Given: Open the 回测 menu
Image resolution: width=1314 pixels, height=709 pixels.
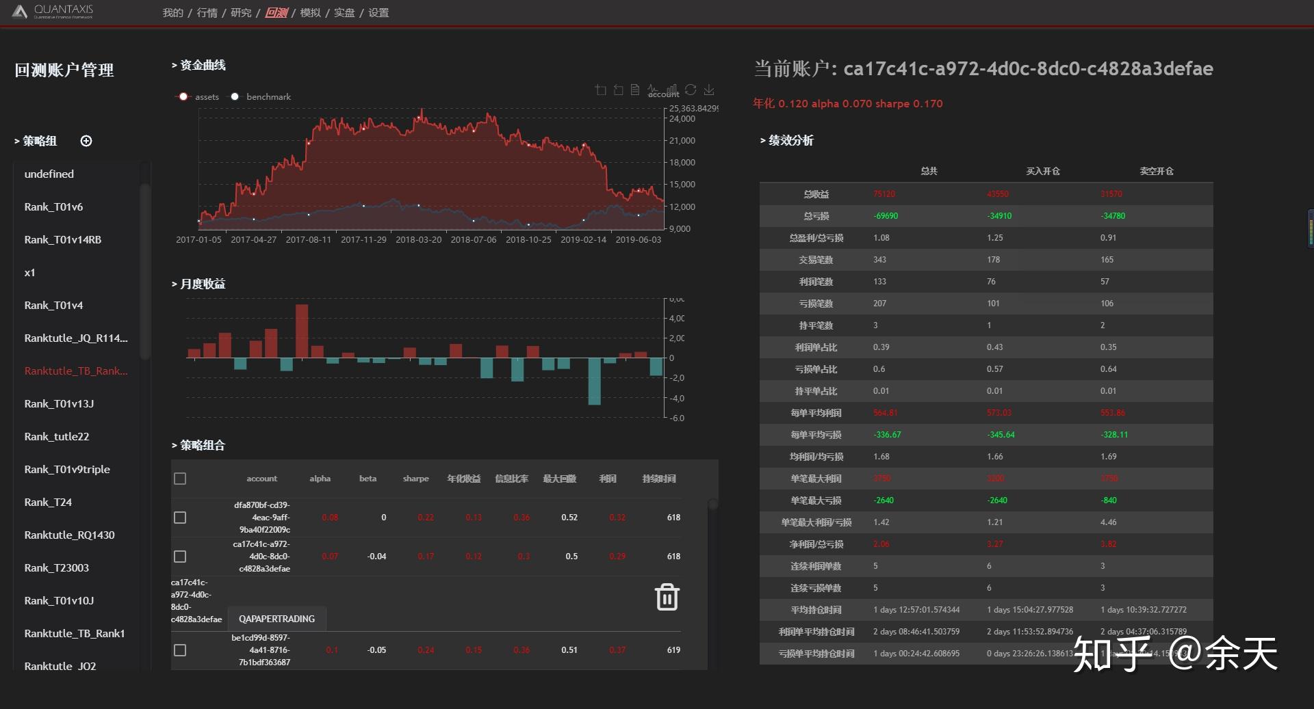Looking at the screenshot, I should tap(276, 13).
